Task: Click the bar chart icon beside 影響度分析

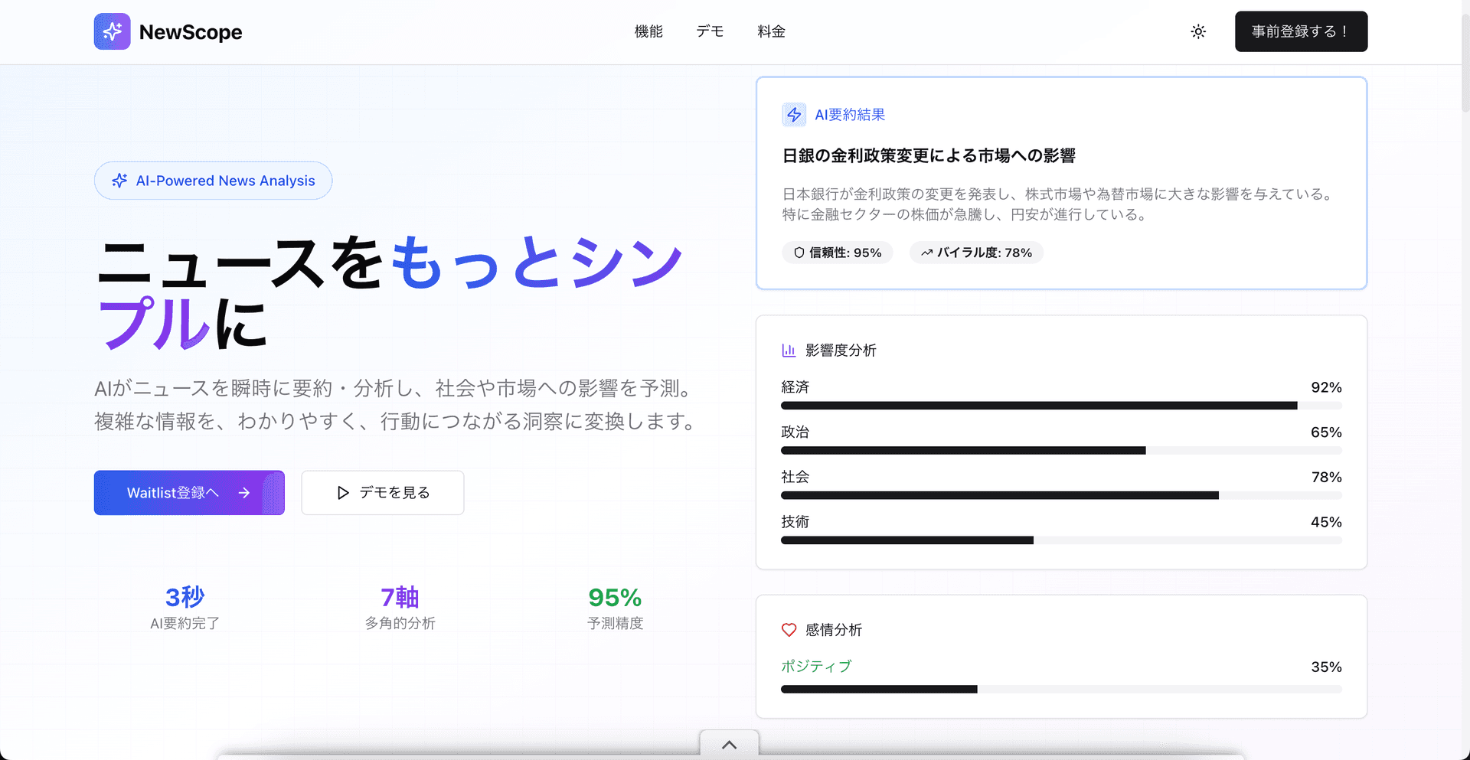Action: pos(789,351)
